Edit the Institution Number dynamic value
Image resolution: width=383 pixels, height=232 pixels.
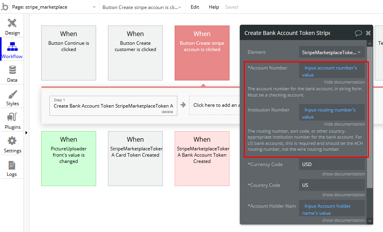pyautogui.click(x=332, y=112)
